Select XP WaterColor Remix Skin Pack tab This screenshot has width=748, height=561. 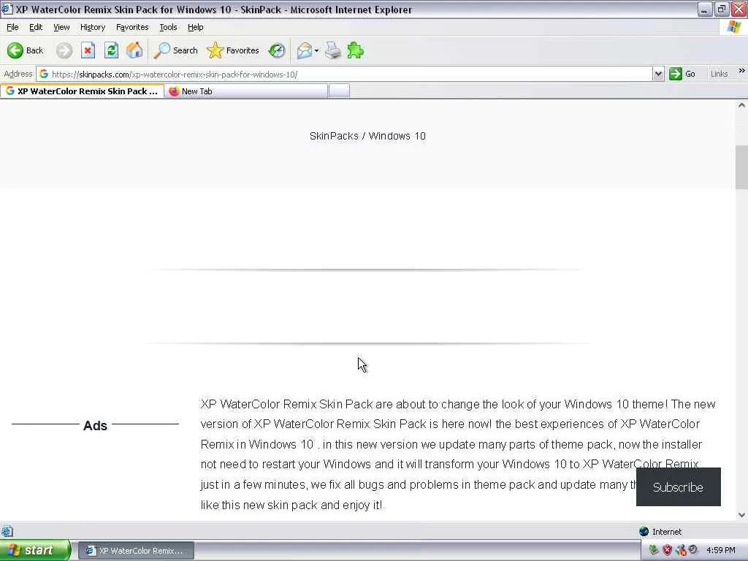tap(82, 91)
